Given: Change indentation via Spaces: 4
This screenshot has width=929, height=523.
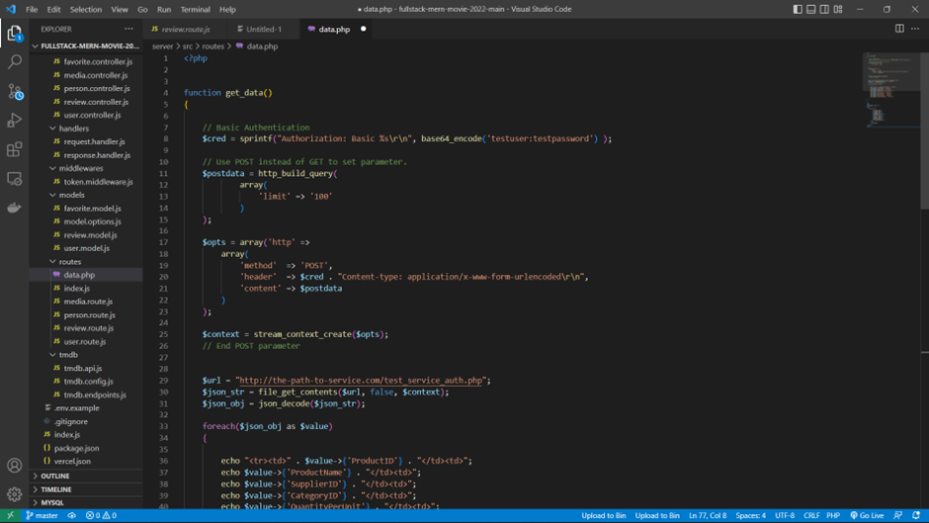Looking at the screenshot, I should tap(751, 515).
